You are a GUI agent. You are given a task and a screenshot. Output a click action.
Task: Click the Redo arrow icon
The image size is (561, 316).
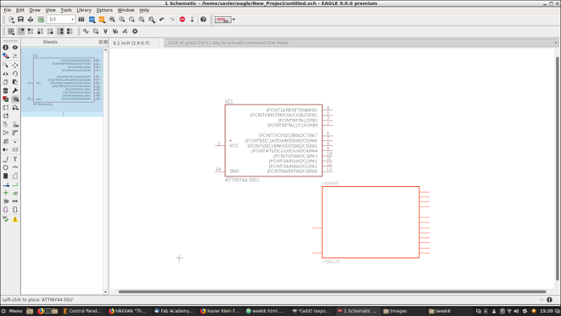(x=172, y=19)
